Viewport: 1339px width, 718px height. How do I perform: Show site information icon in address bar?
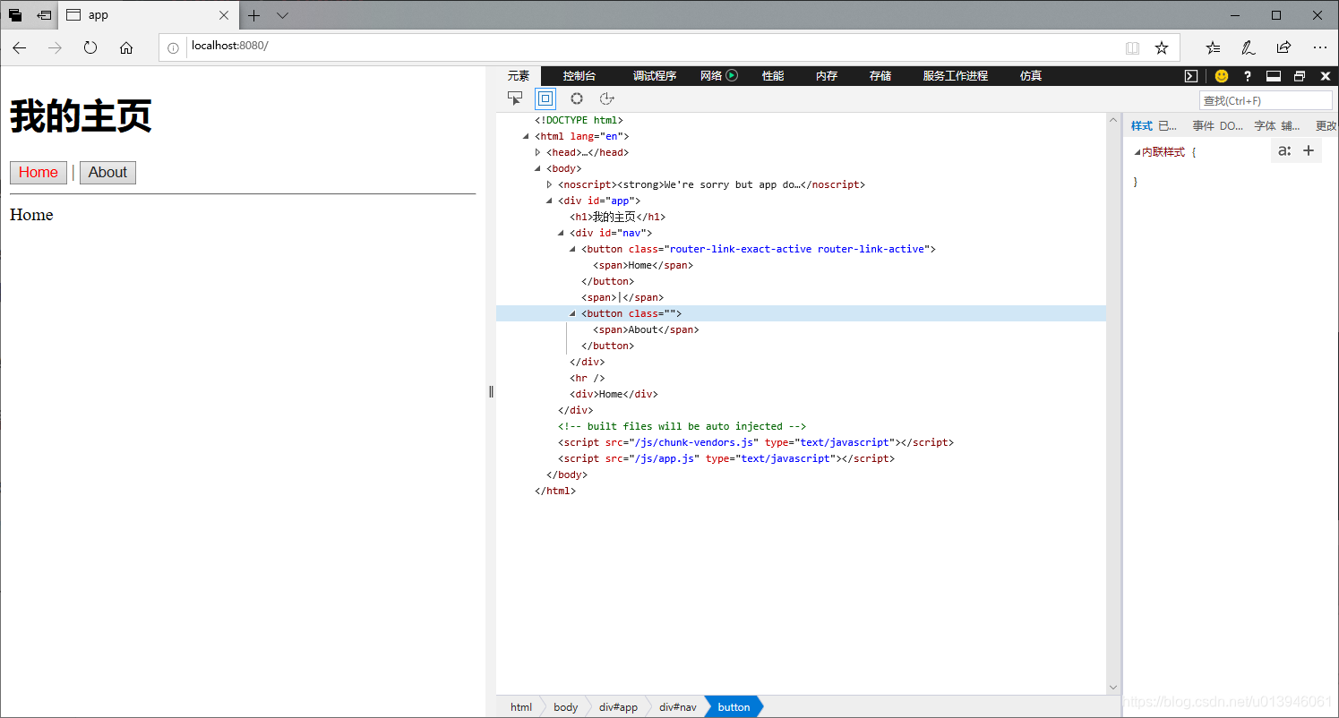(x=174, y=47)
